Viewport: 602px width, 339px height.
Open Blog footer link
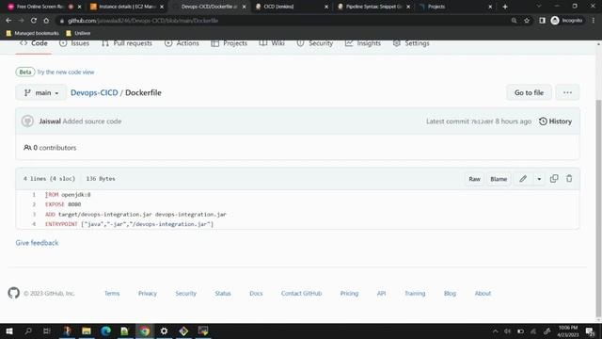(x=450, y=293)
